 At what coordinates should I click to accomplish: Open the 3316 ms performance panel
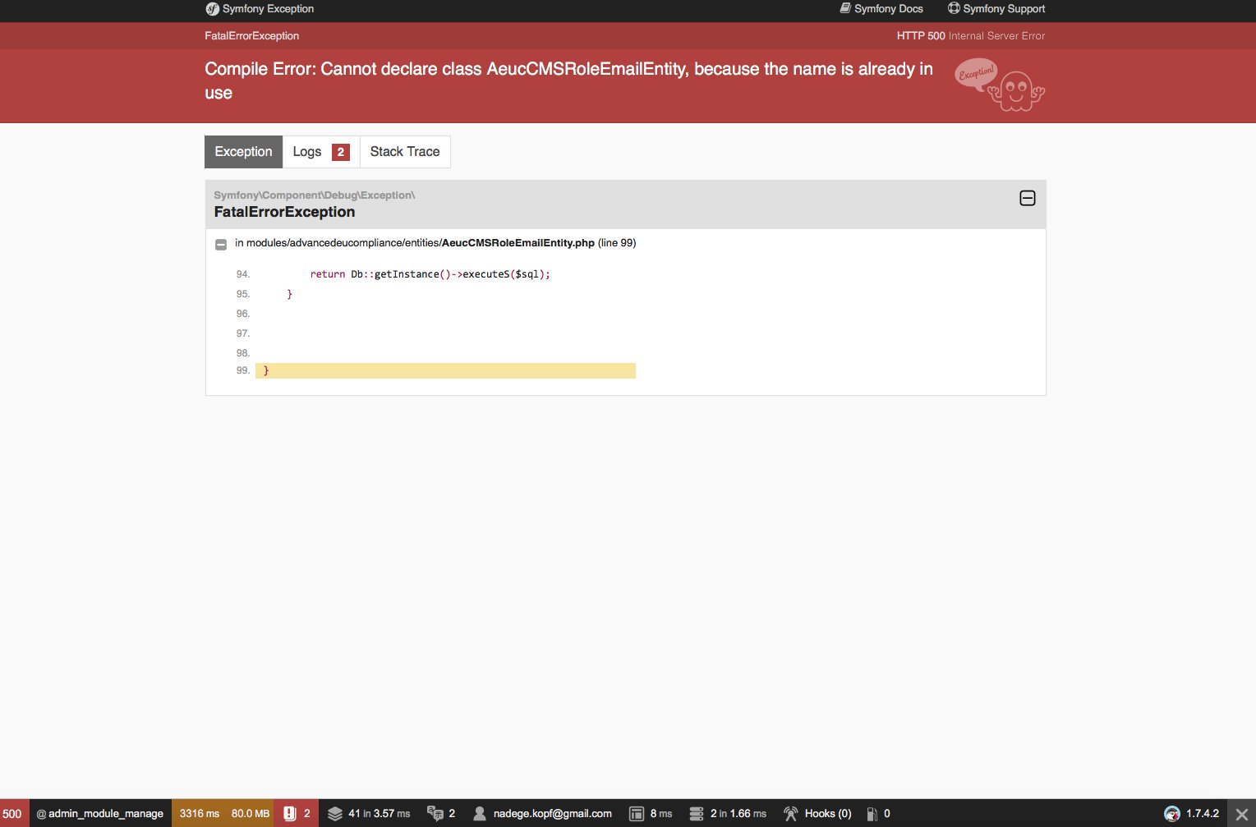point(200,814)
